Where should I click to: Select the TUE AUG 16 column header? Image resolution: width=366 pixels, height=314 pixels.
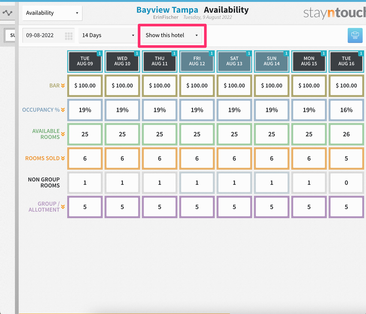tap(347, 61)
